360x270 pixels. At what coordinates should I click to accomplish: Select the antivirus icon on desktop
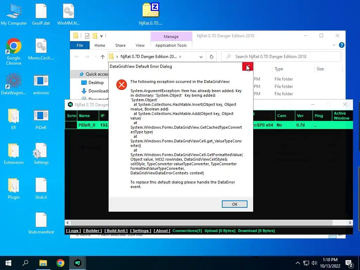41,84
